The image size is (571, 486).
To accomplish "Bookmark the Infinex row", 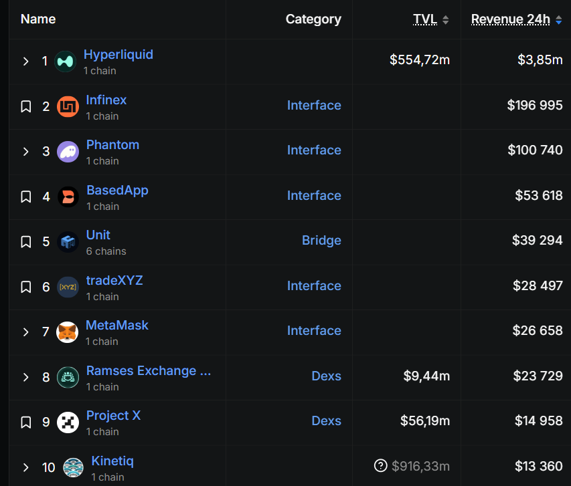I will coord(26,106).
